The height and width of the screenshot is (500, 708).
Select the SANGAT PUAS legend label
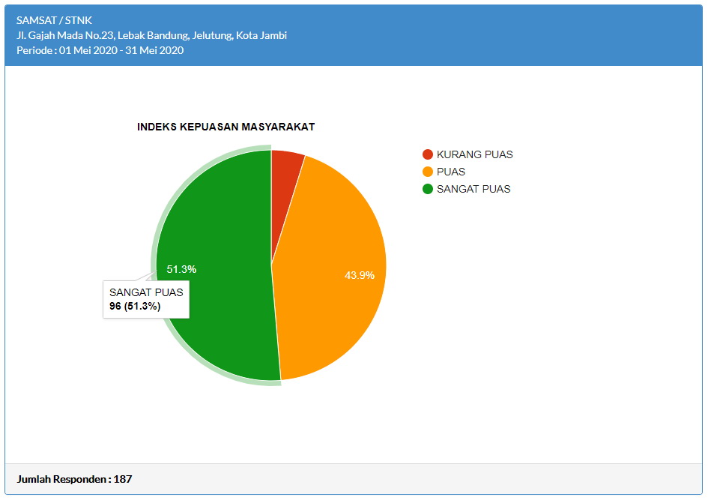[473, 189]
